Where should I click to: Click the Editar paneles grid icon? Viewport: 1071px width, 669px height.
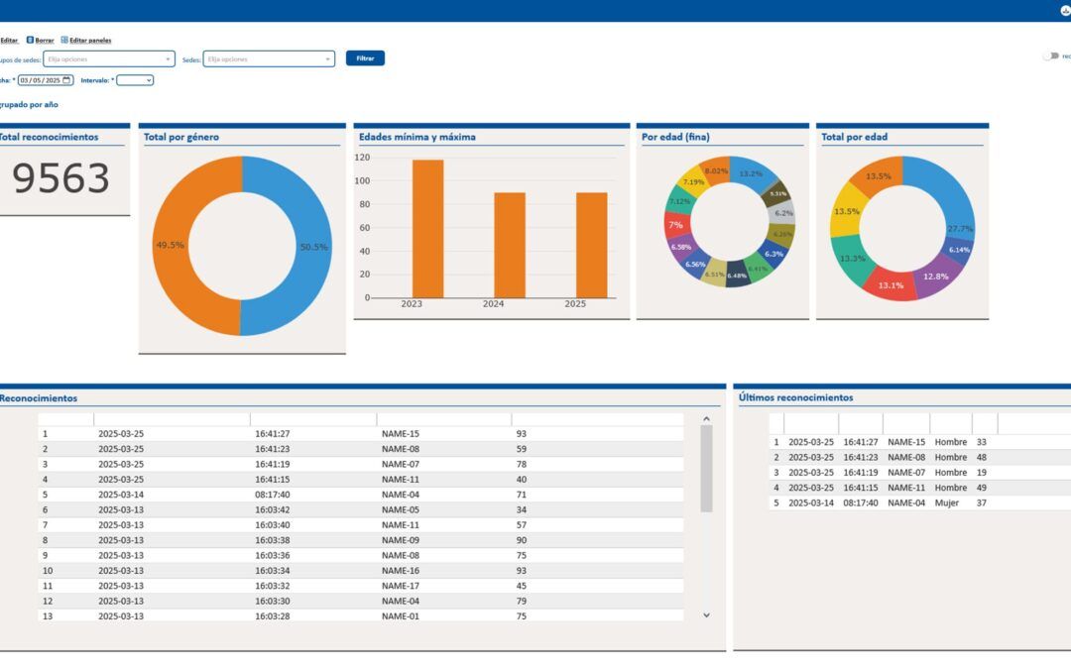(x=64, y=41)
